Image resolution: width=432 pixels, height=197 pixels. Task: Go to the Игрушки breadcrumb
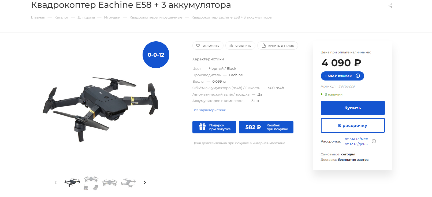tap(112, 17)
